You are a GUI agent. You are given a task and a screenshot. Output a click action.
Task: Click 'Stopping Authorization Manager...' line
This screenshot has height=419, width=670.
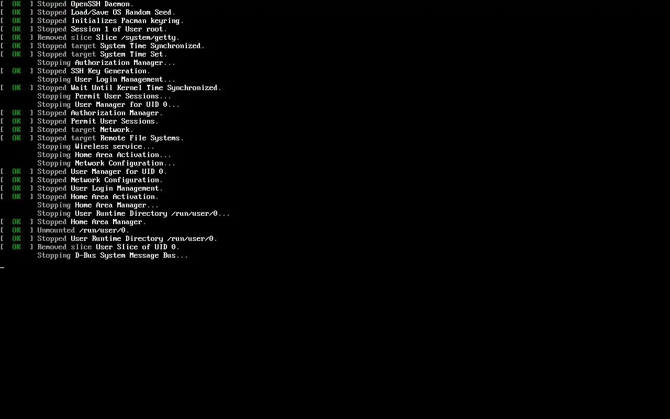tap(107, 63)
